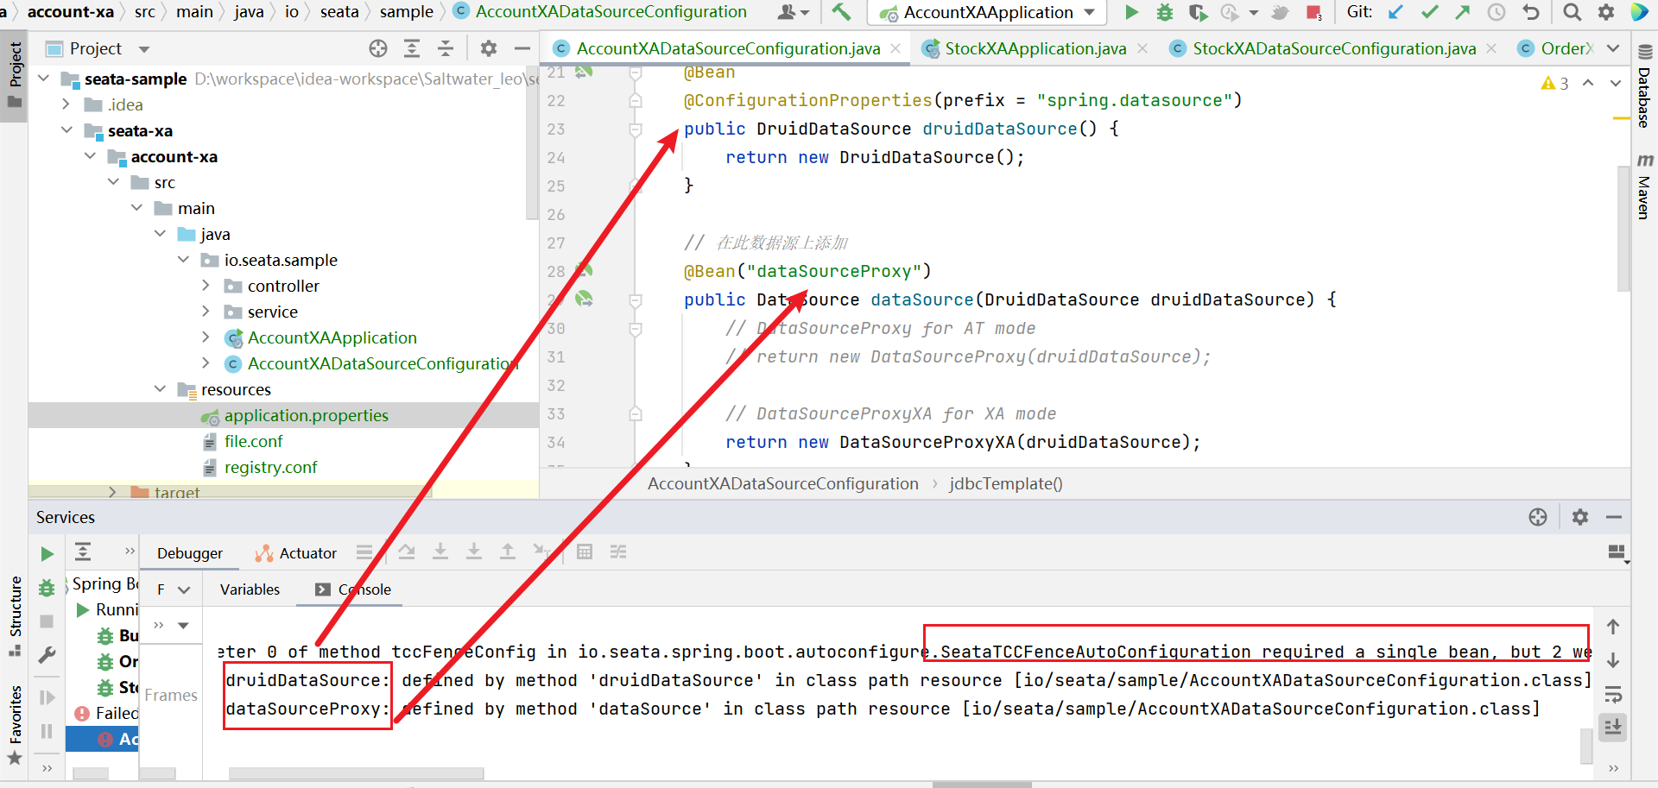Viewport: 1658px width, 788px height.
Task: Click Collapse All in the Project panel header
Action: click(446, 48)
